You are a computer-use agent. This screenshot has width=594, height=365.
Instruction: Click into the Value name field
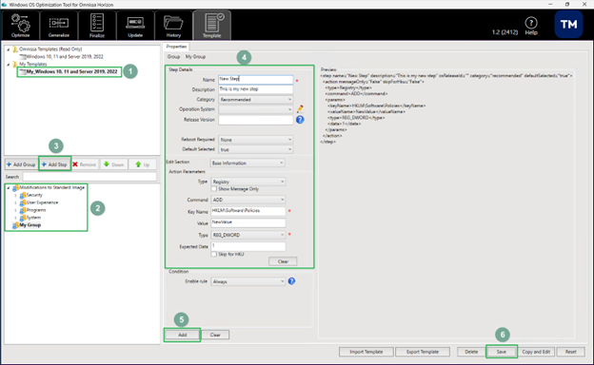tap(248, 222)
